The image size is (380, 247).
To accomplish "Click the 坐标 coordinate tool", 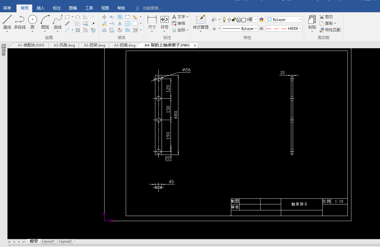I will click(179, 30).
